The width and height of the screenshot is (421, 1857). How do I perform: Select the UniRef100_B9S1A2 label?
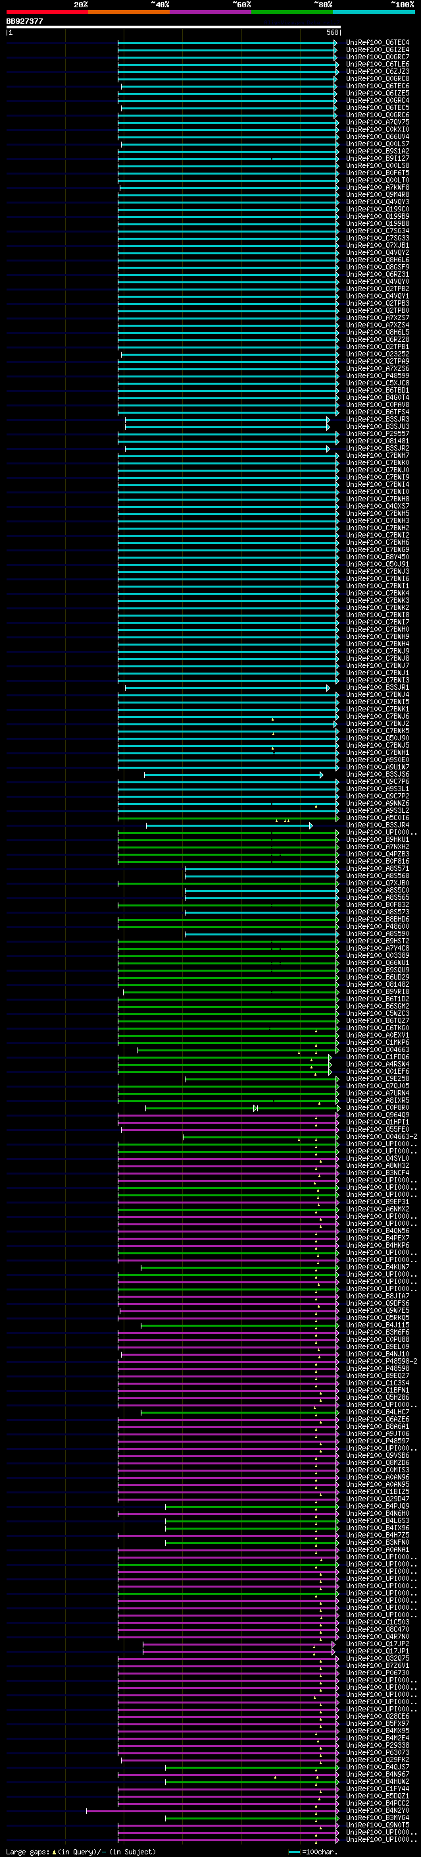coord(378,152)
